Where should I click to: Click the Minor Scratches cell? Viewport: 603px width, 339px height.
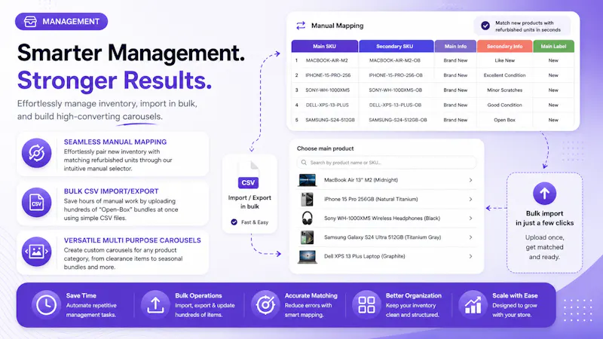point(504,90)
